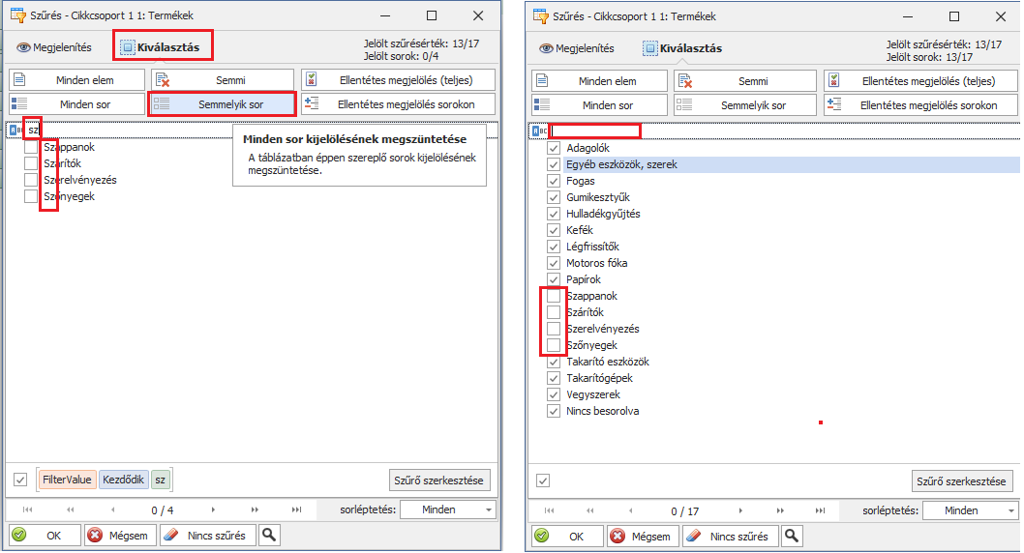Uncheck Adagolók in the right window

tap(554, 148)
